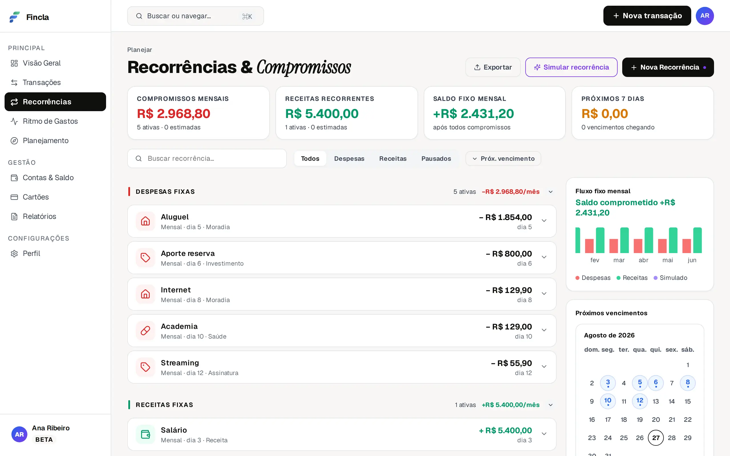
Task: Click the Salário wallet icon
Action: [145, 434]
